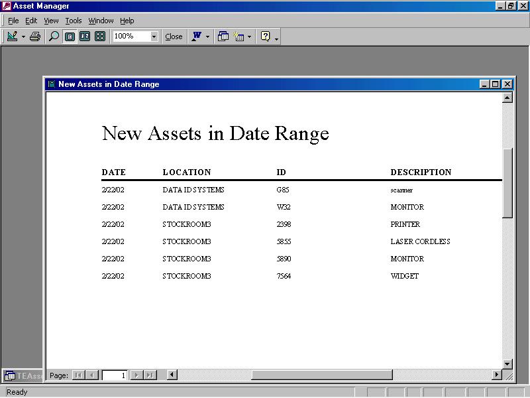This screenshot has height=398, width=530.
Task: Open the File menu
Action: 13,21
